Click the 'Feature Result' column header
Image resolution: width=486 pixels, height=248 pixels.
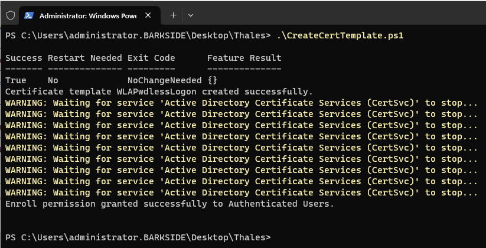[244, 58]
